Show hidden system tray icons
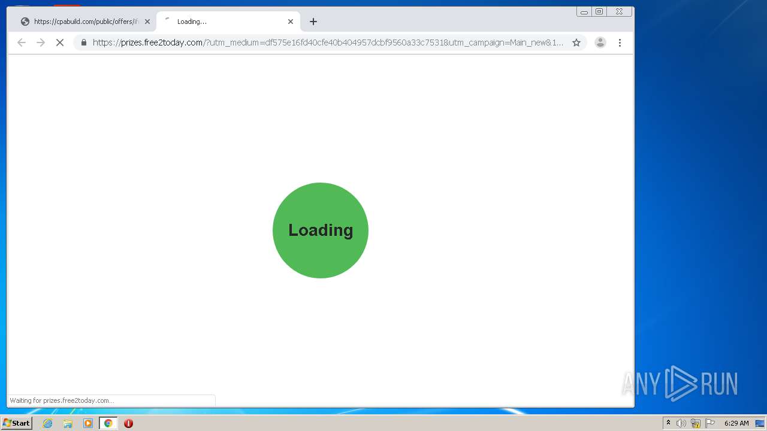767x431 pixels. click(668, 423)
